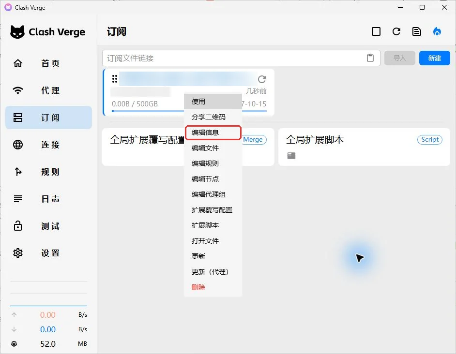Paste from clipboard icon in link field
456x354 pixels.
click(x=370, y=58)
